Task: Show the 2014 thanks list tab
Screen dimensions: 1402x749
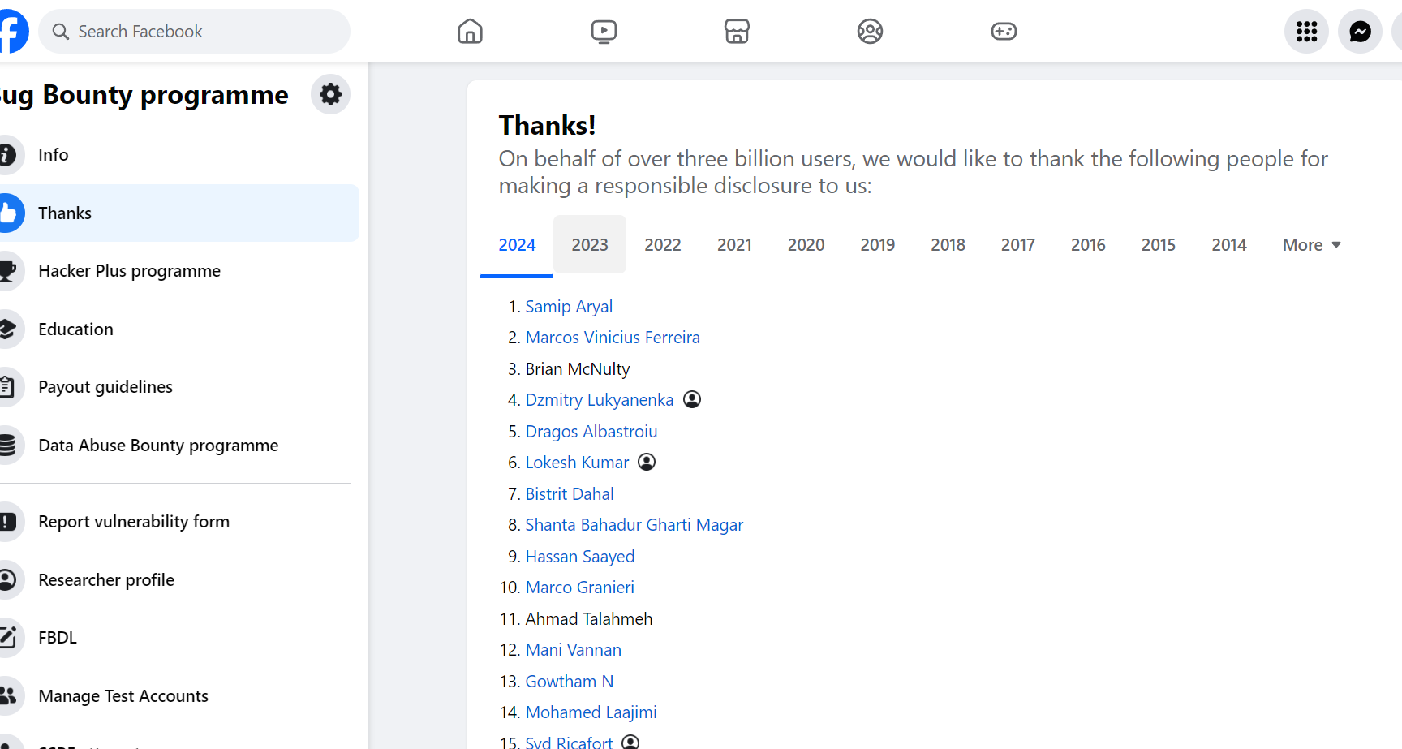Action: pyautogui.click(x=1228, y=245)
